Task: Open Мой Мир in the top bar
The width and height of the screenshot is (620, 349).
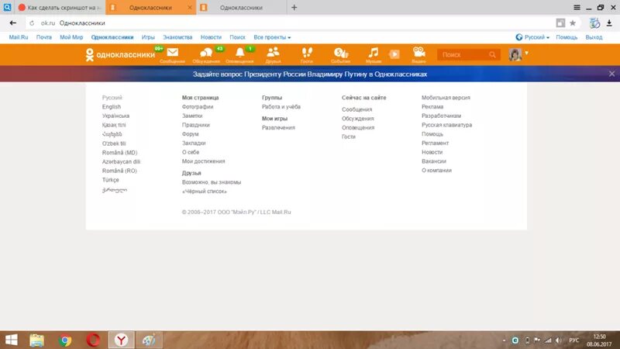Action: coord(71,37)
